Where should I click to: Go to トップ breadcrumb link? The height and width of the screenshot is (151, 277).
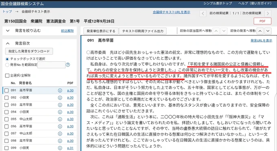tap(7, 12)
